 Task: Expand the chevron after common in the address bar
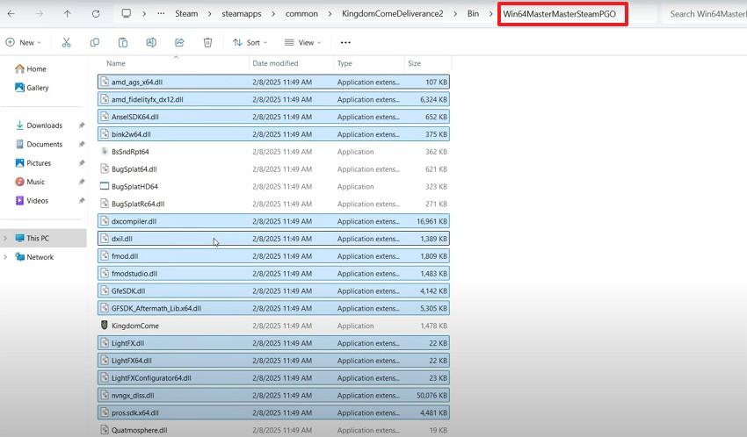[x=330, y=14]
